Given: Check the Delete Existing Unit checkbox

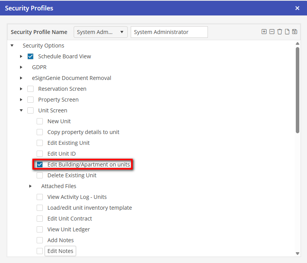Looking at the screenshot, I should click(40, 175).
